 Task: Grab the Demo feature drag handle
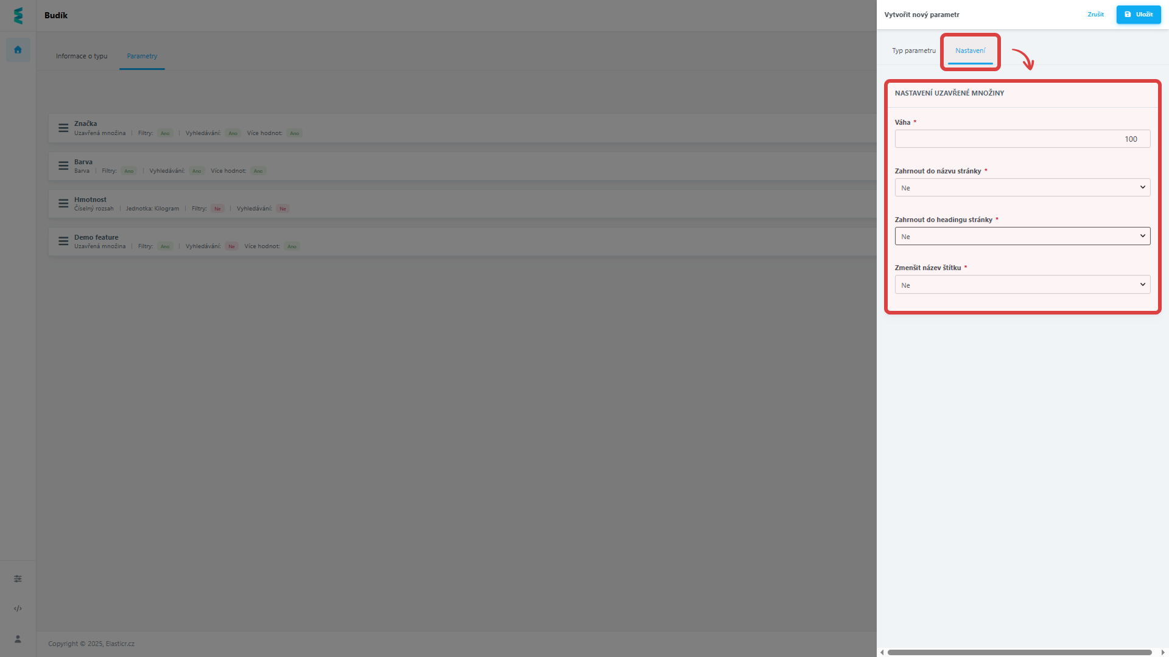click(x=63, y=241)
